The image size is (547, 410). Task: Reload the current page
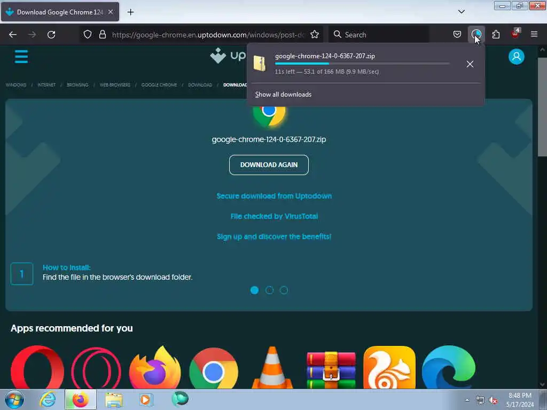51,35
